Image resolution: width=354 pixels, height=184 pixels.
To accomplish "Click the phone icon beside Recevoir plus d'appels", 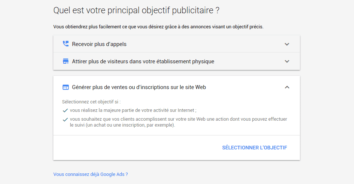I will 66,44.
